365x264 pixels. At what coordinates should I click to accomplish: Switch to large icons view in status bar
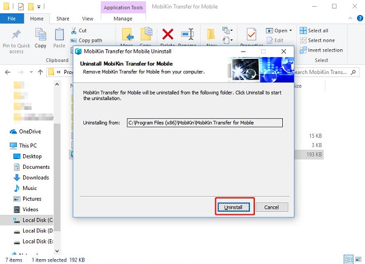click(358, 259)
